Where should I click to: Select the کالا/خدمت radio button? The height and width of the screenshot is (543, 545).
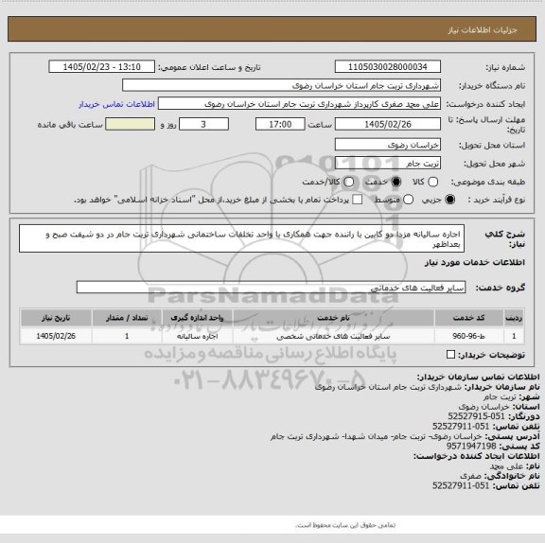tap(348, 182)
